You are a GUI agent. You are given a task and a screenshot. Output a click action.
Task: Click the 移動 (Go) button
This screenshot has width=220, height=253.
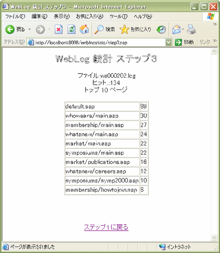[x=184, y=42]
